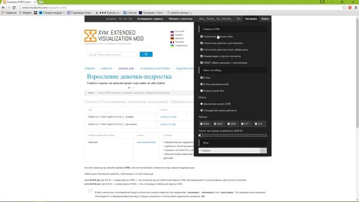Click the Home breadcrumb link
This screenshot has width=359, height=202.
point(91,93)
